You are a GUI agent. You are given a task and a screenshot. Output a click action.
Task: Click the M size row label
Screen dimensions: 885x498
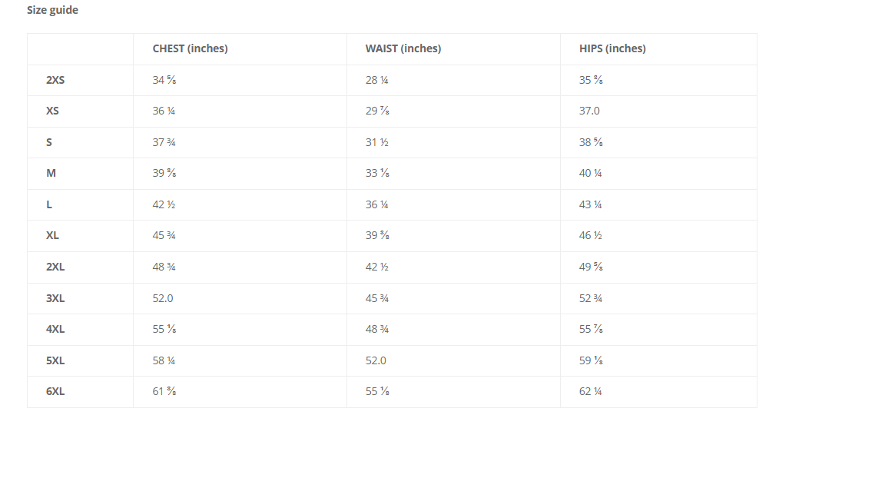click(51, 173)
